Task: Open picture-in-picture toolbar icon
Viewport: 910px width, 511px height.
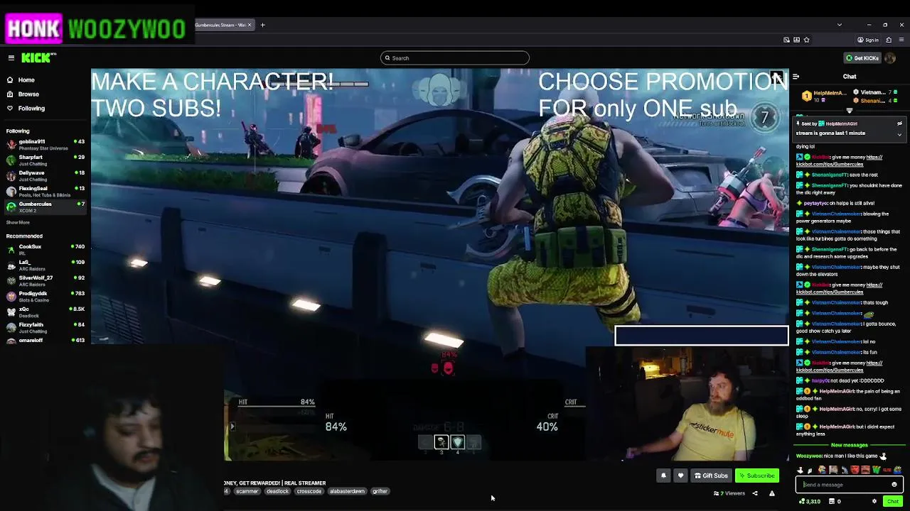Action: (786, 40)
